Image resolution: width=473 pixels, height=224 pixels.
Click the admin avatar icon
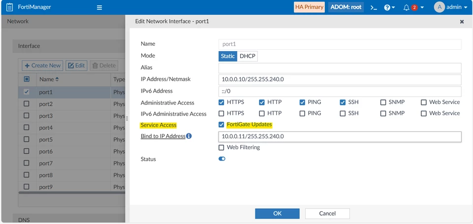pos(439,7)
